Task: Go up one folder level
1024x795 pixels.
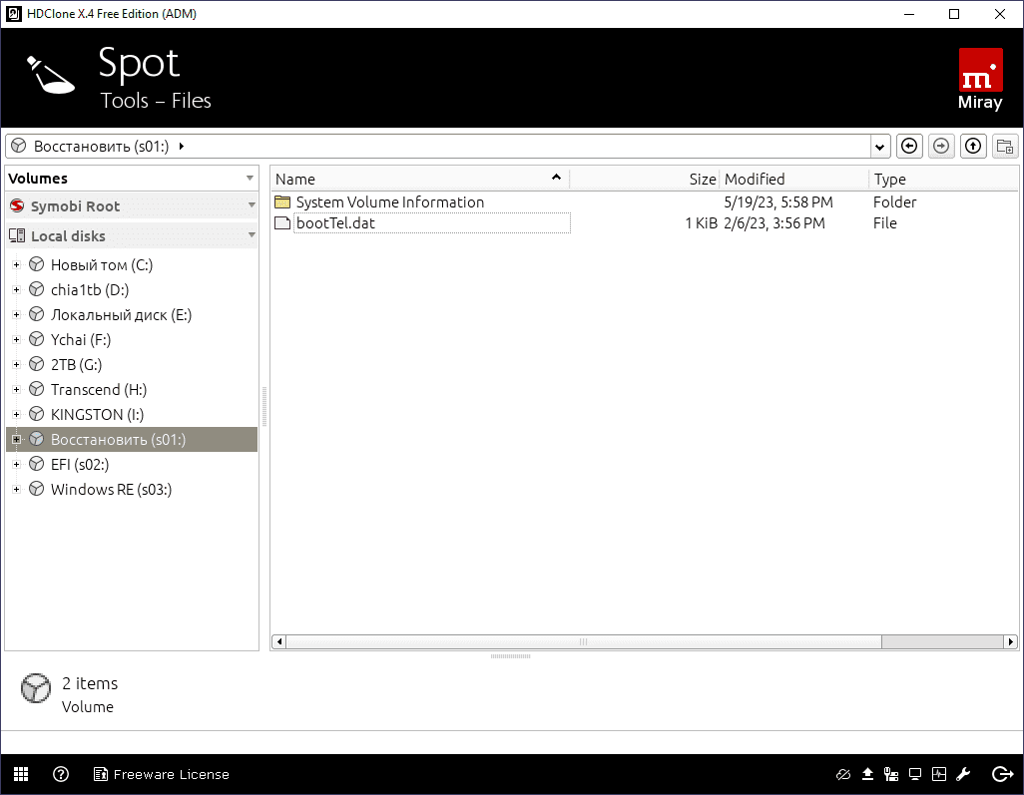Action: coord(973,147)
